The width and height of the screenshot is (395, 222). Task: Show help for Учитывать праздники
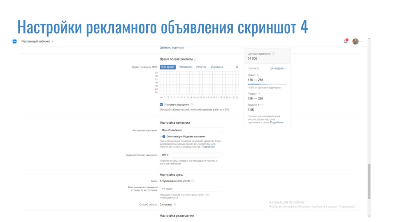[x=192, y=105]
